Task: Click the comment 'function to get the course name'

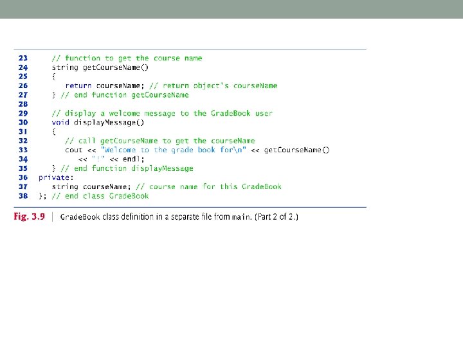Action: point(127,58)
